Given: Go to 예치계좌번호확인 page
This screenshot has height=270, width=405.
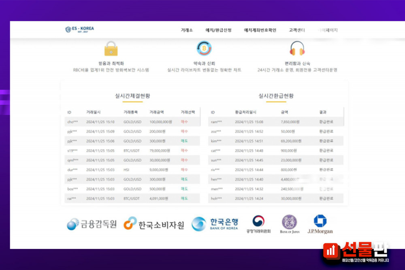Looking at the screenshot, I should click(x=260, y=30).
